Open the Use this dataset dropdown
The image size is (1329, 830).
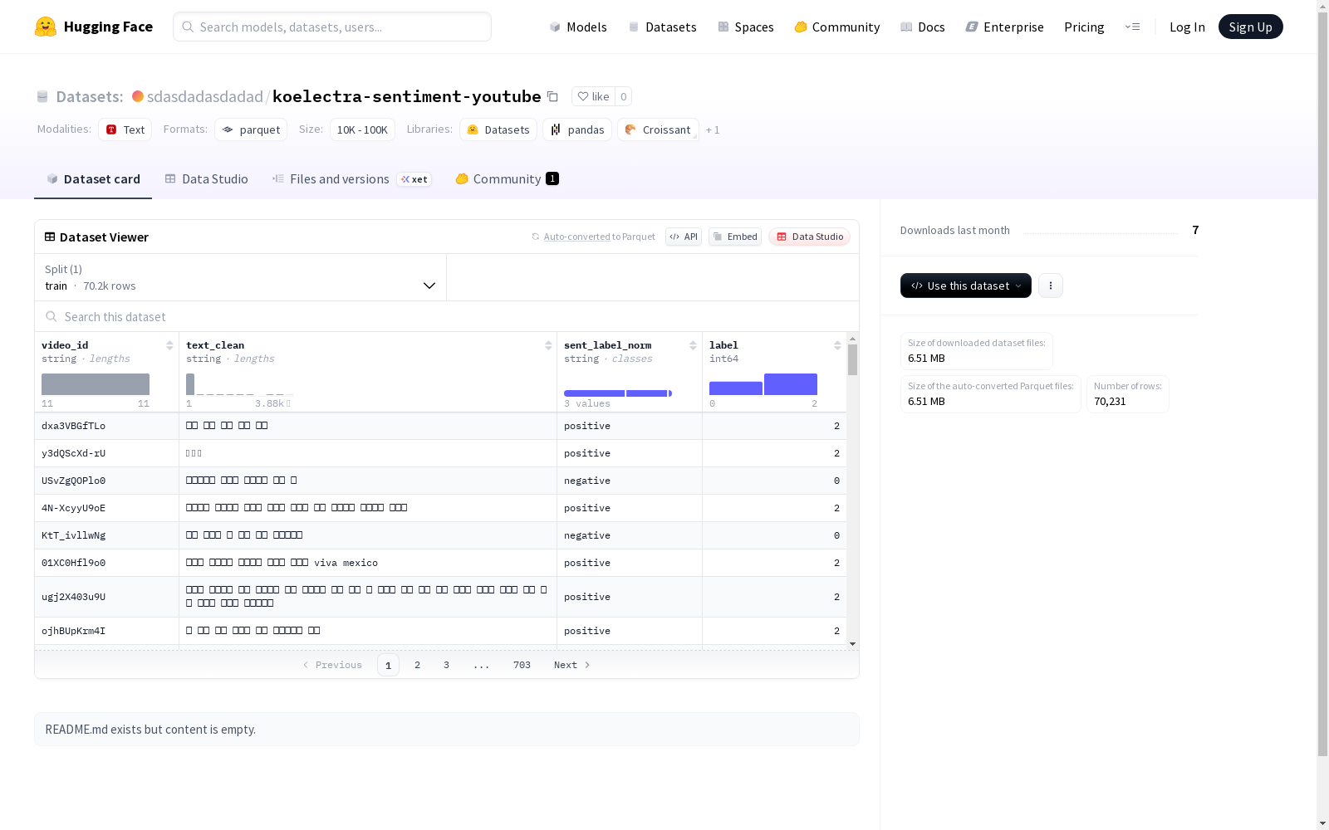[x=966, y=286]
